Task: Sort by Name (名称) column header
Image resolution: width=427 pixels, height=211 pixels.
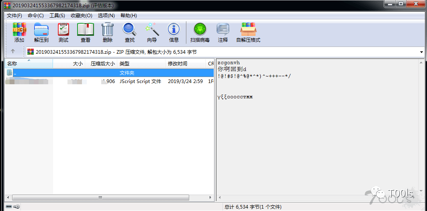Action: [29, 64]
